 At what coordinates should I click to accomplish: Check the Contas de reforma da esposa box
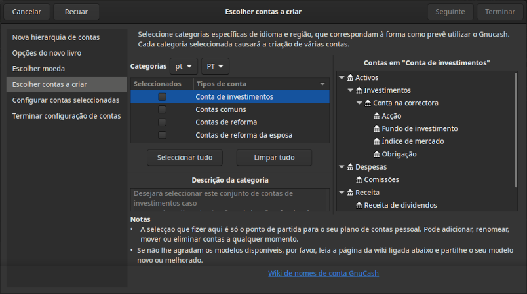point(162,135)
